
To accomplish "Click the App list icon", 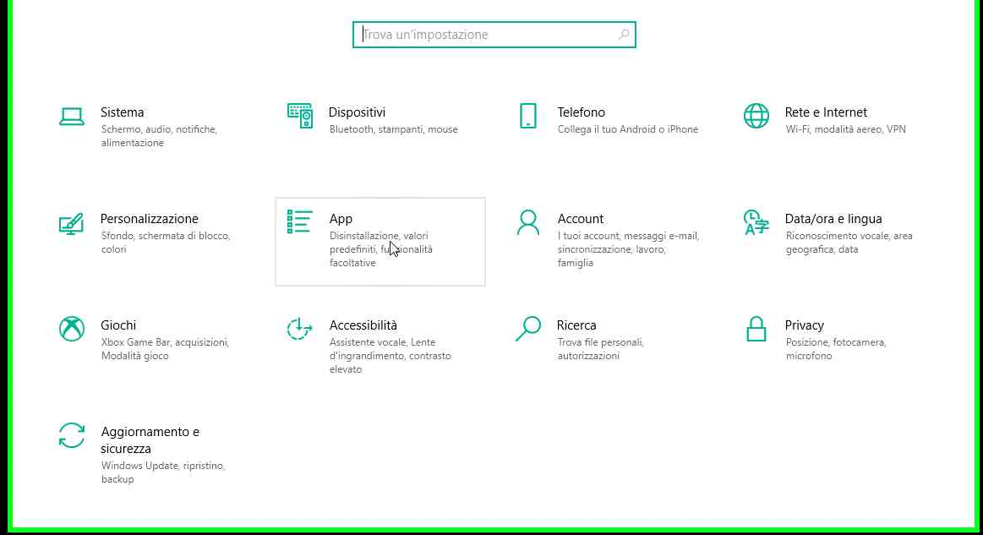I will (300, 222).
